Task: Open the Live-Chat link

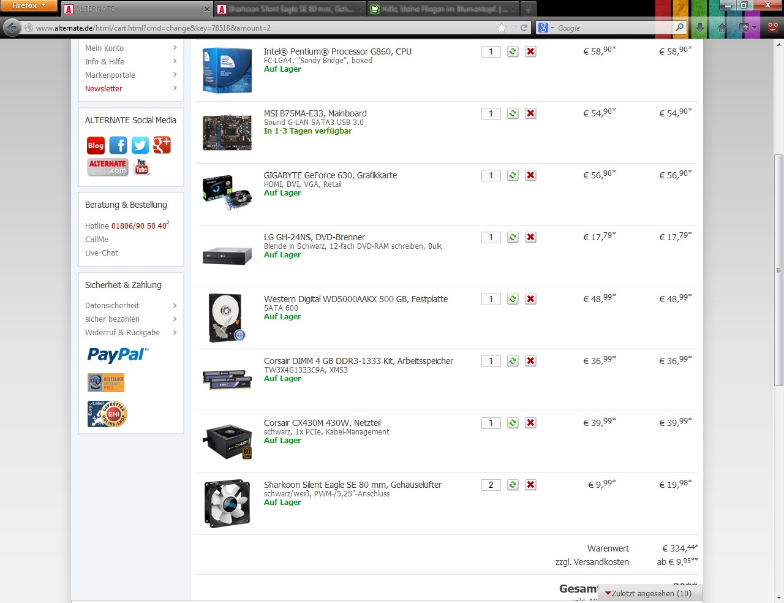Action: [102, 252]
